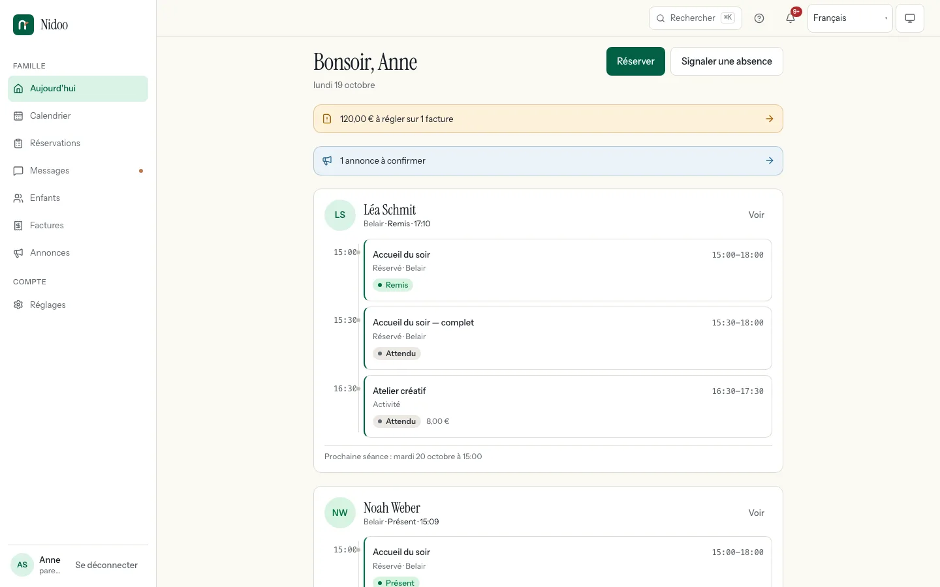Click the Factures receipt icon
This screenshot has height=587, width=940.
18,226
